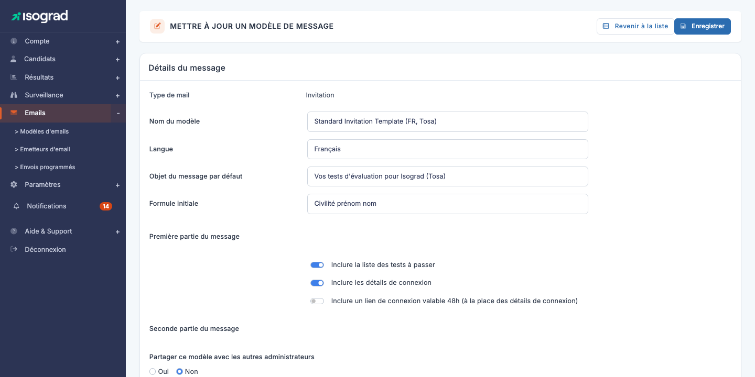The height and width of the screenshot is (377, 755).
Task: Click the Seconde partie du message label
Action: (x=194, y=329)
